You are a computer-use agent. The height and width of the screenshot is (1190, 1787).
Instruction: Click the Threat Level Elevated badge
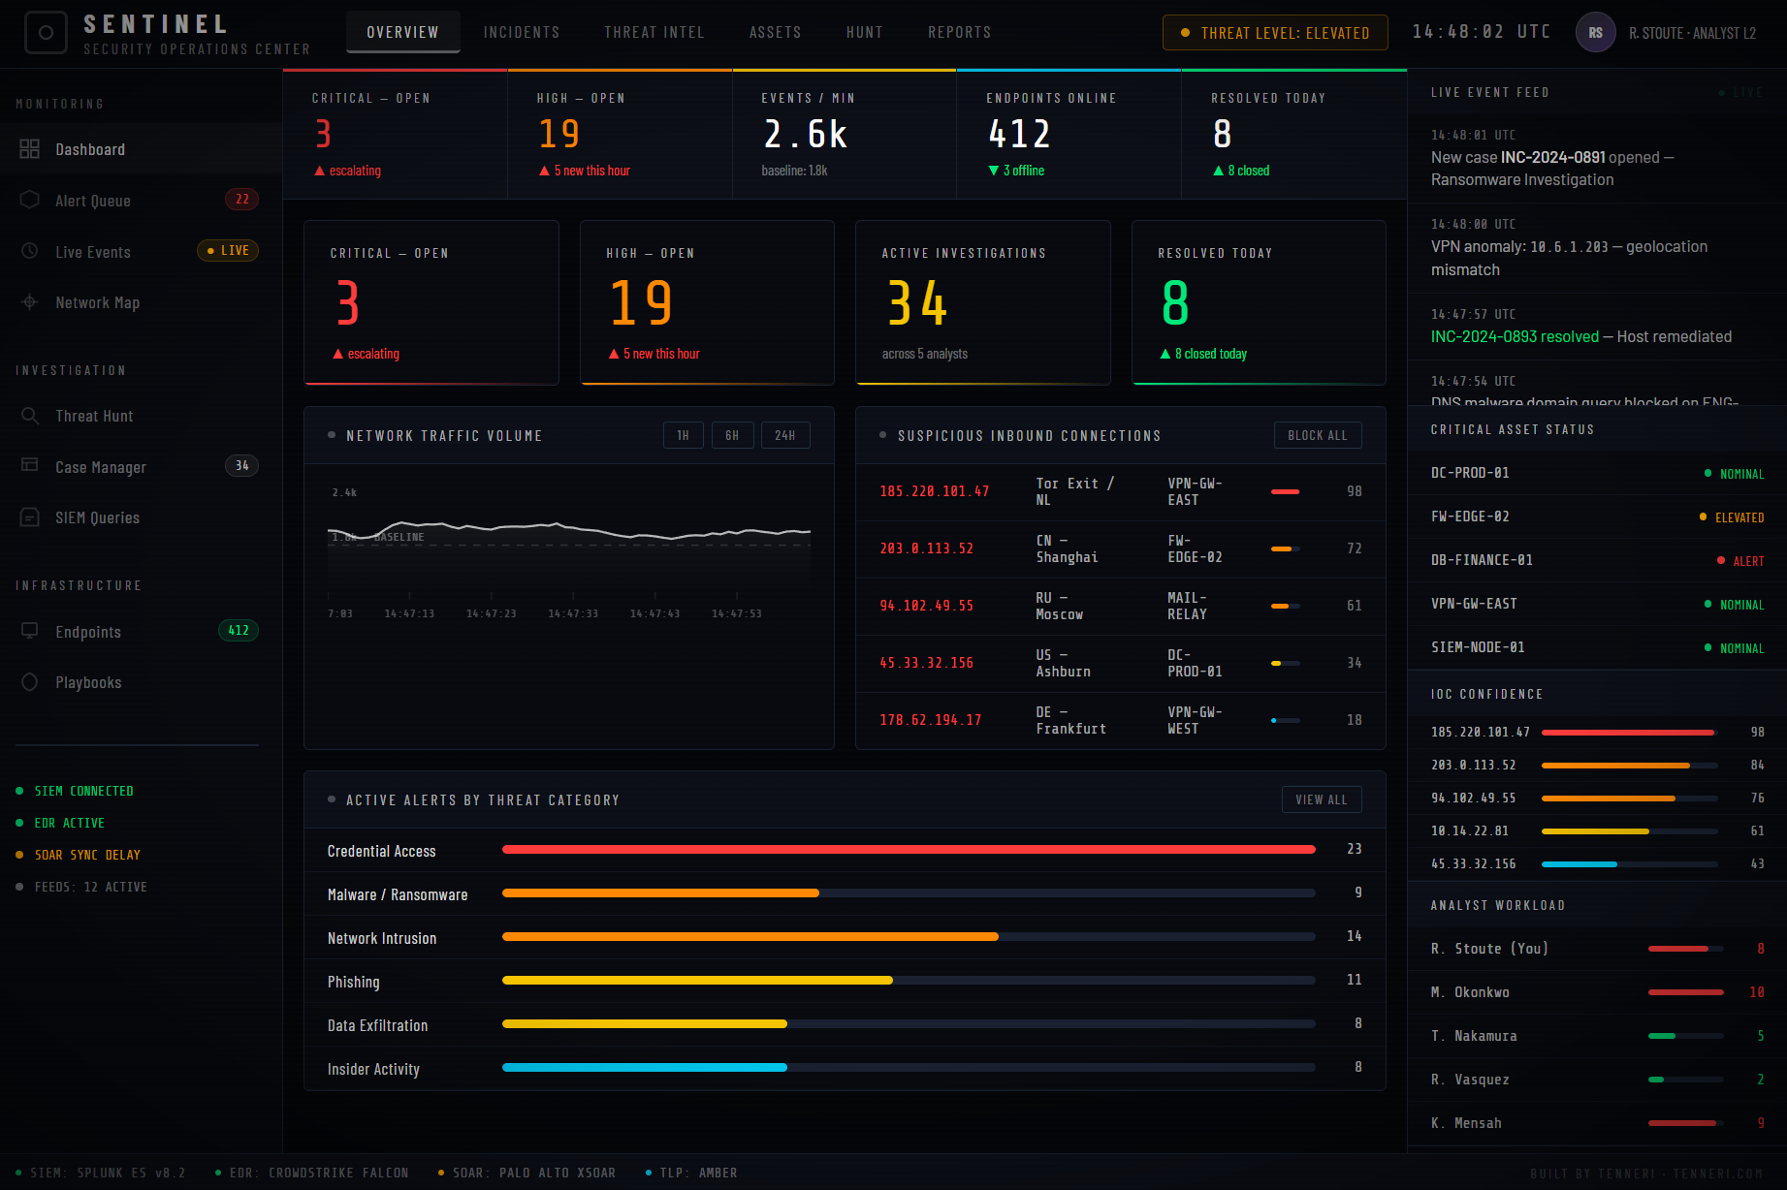coord(1274,33)
